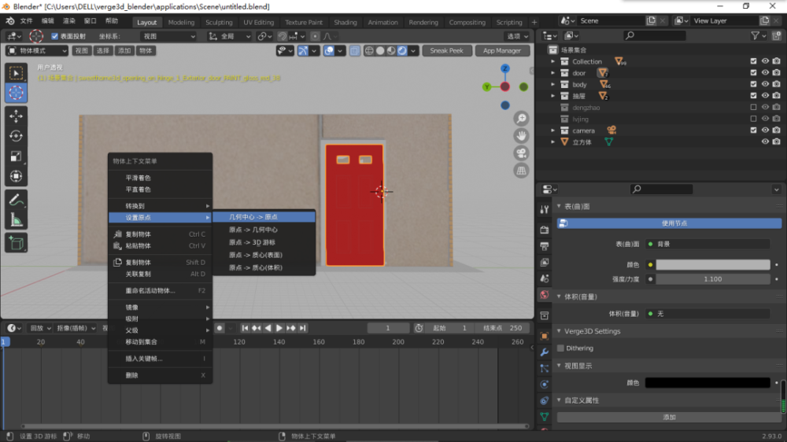Open the Tool properties tab icon

click(545, 210)
